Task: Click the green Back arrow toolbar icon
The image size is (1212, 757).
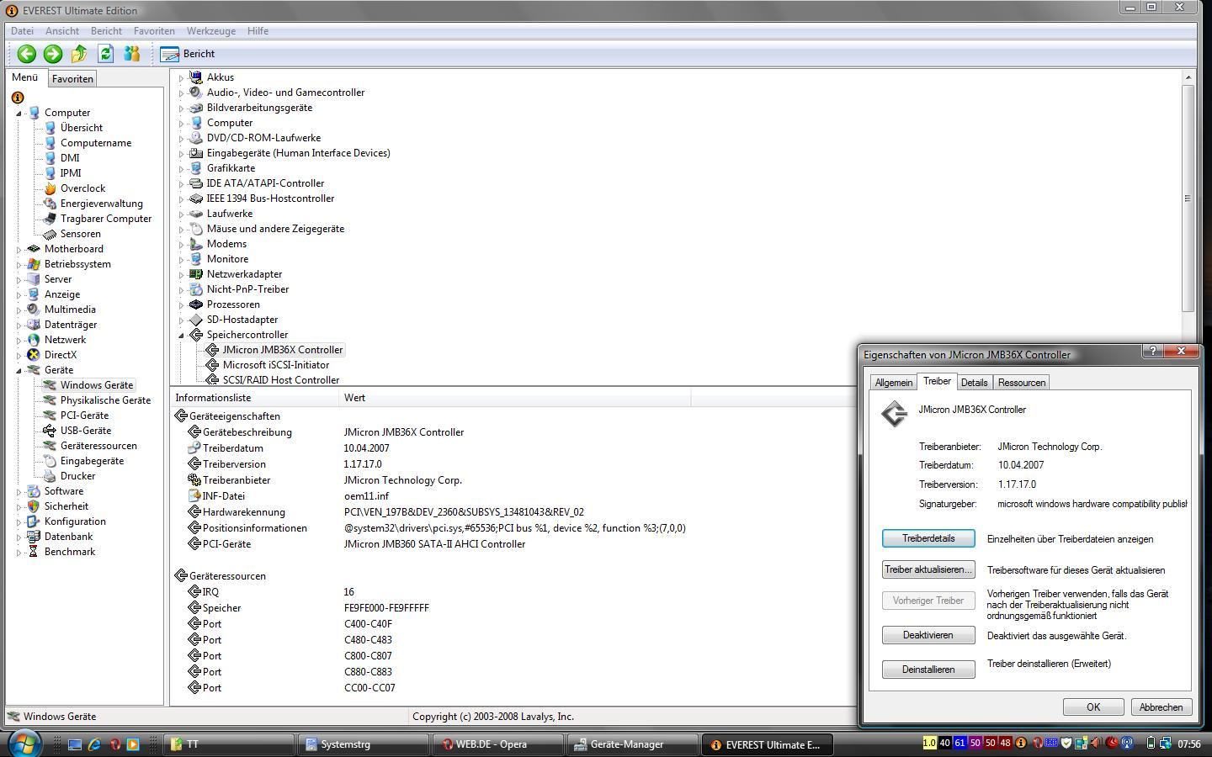Action: coord(27,54)
